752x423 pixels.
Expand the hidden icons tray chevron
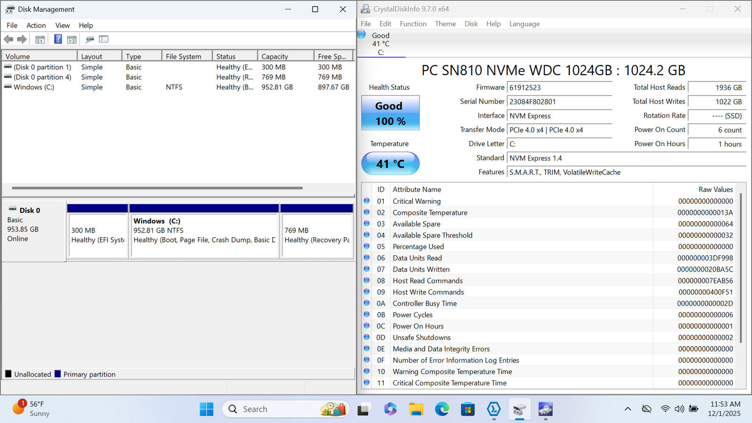point(627,409)
